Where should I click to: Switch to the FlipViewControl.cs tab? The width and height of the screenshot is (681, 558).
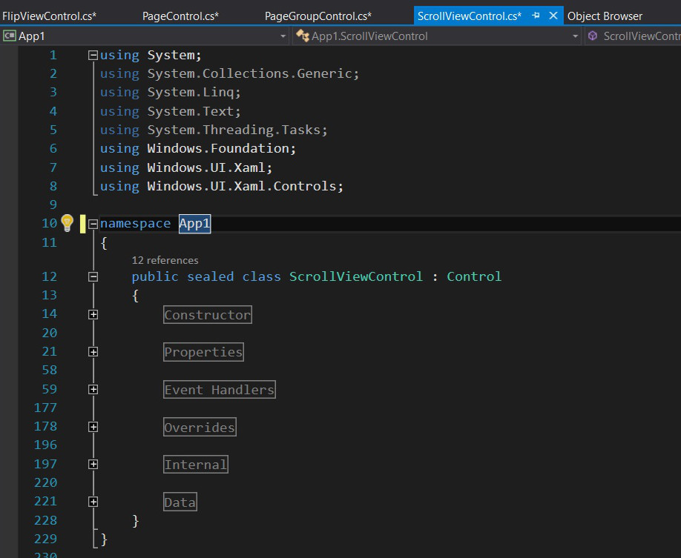[49, 16]
